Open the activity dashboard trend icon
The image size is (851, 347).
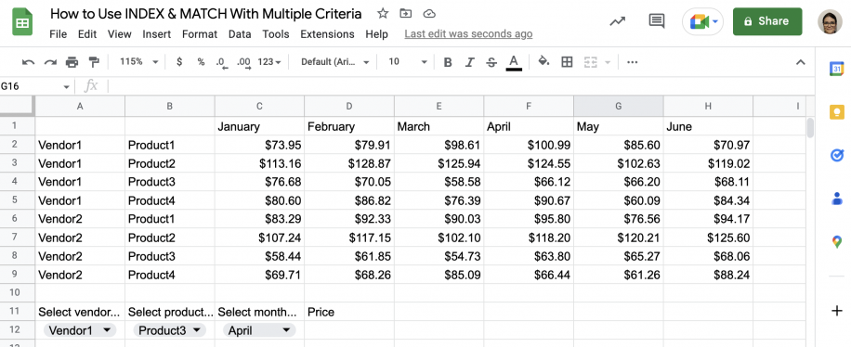[617, 21]
